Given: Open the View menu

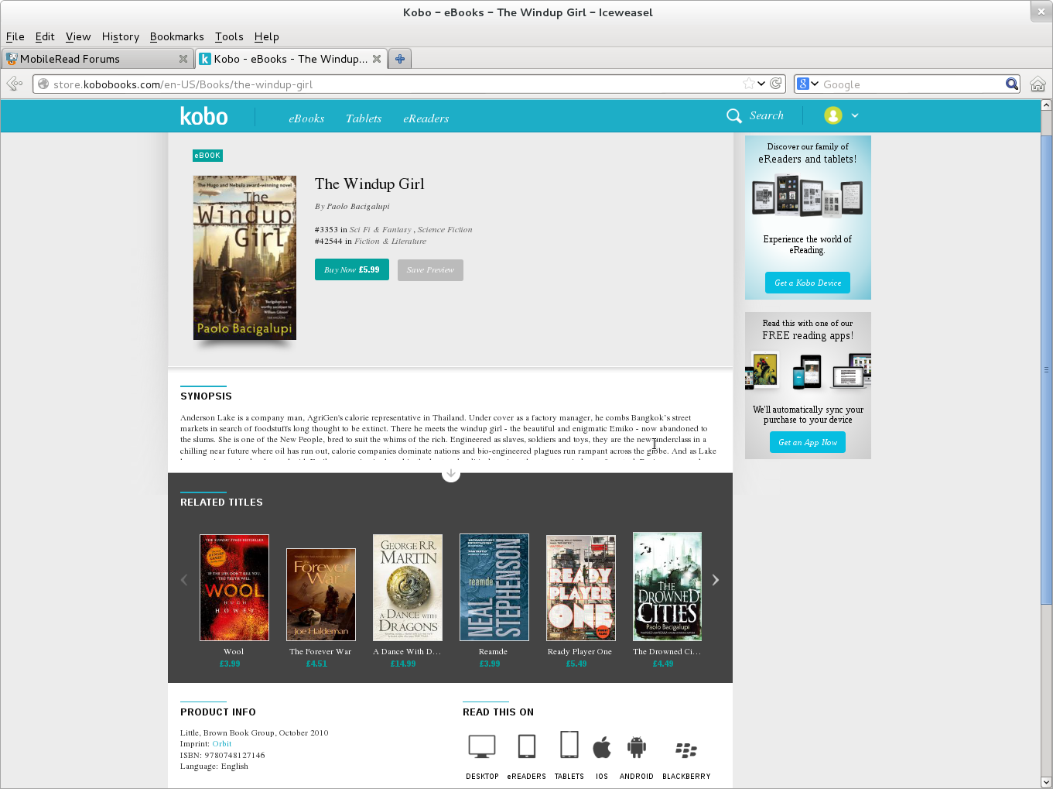Looking at the screenshot, I should [78, 36].
